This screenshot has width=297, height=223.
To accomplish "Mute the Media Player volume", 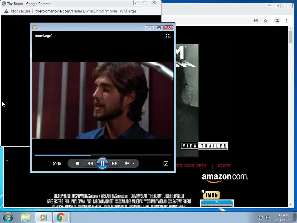I will (x=126, y=163).
